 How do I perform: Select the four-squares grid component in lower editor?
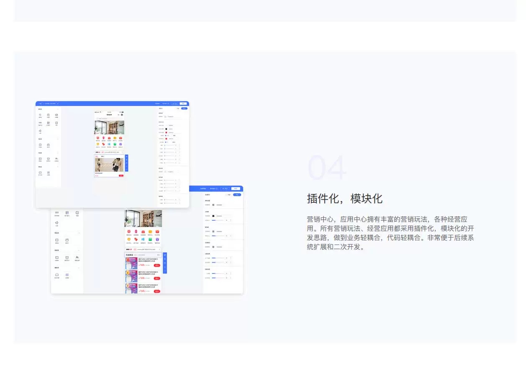(67, 213)
